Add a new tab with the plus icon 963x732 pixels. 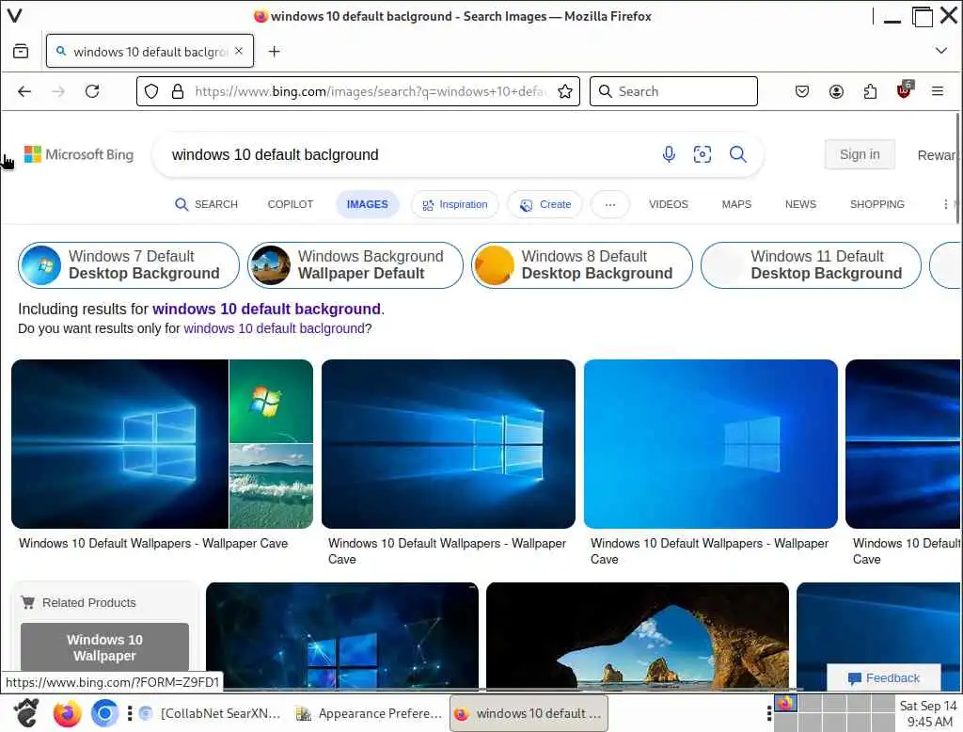[x=275, y=52]
